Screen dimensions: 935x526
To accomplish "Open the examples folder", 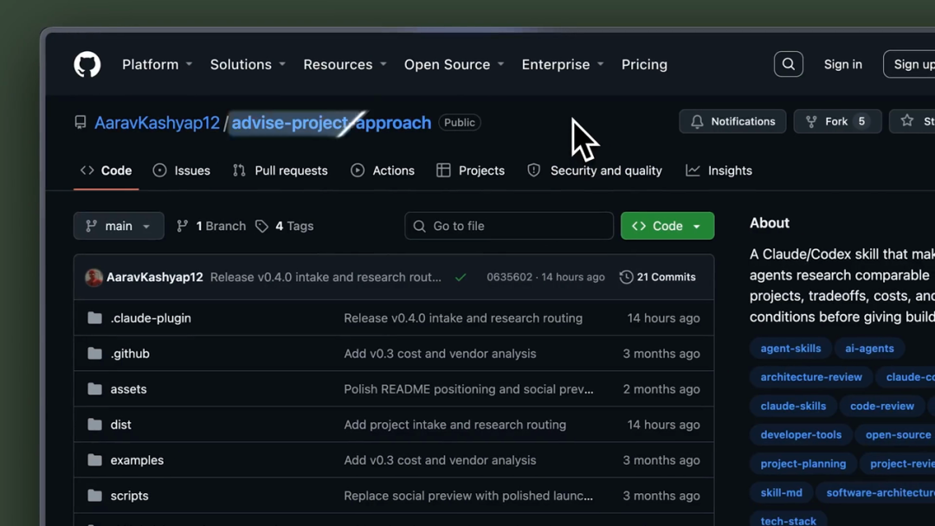I will pos(137,460).
